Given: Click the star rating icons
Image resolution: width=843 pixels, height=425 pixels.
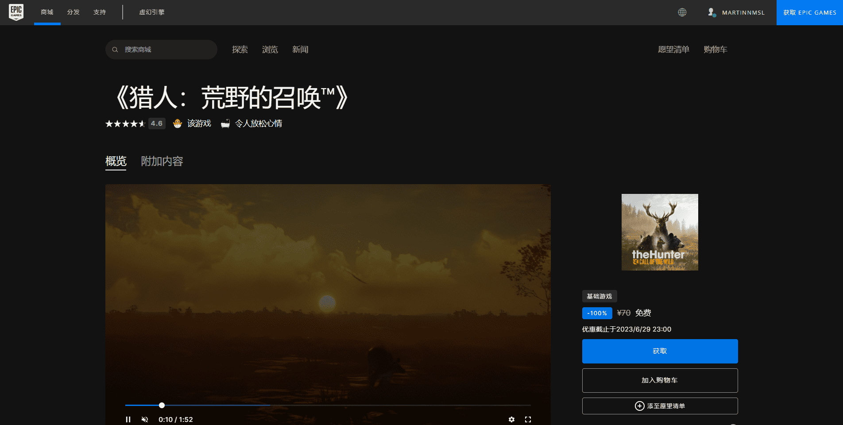Looking at the screenshot, I should click(125, 124).
